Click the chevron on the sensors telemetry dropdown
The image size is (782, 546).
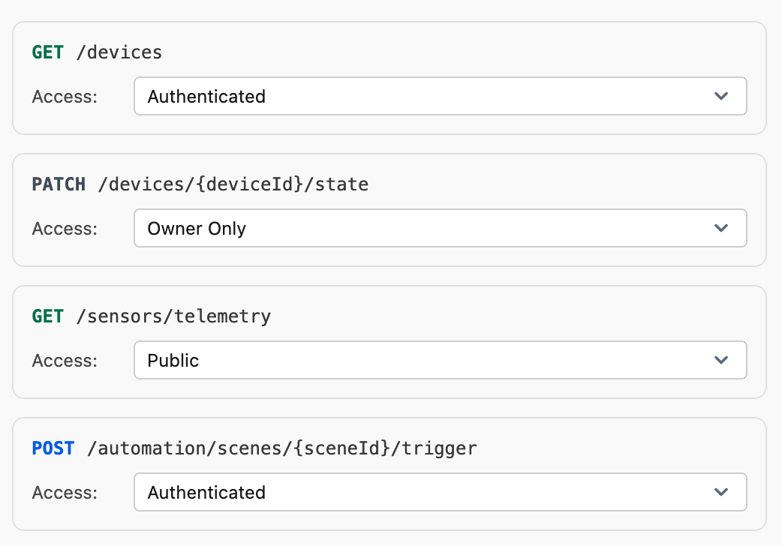coord(720,360)
